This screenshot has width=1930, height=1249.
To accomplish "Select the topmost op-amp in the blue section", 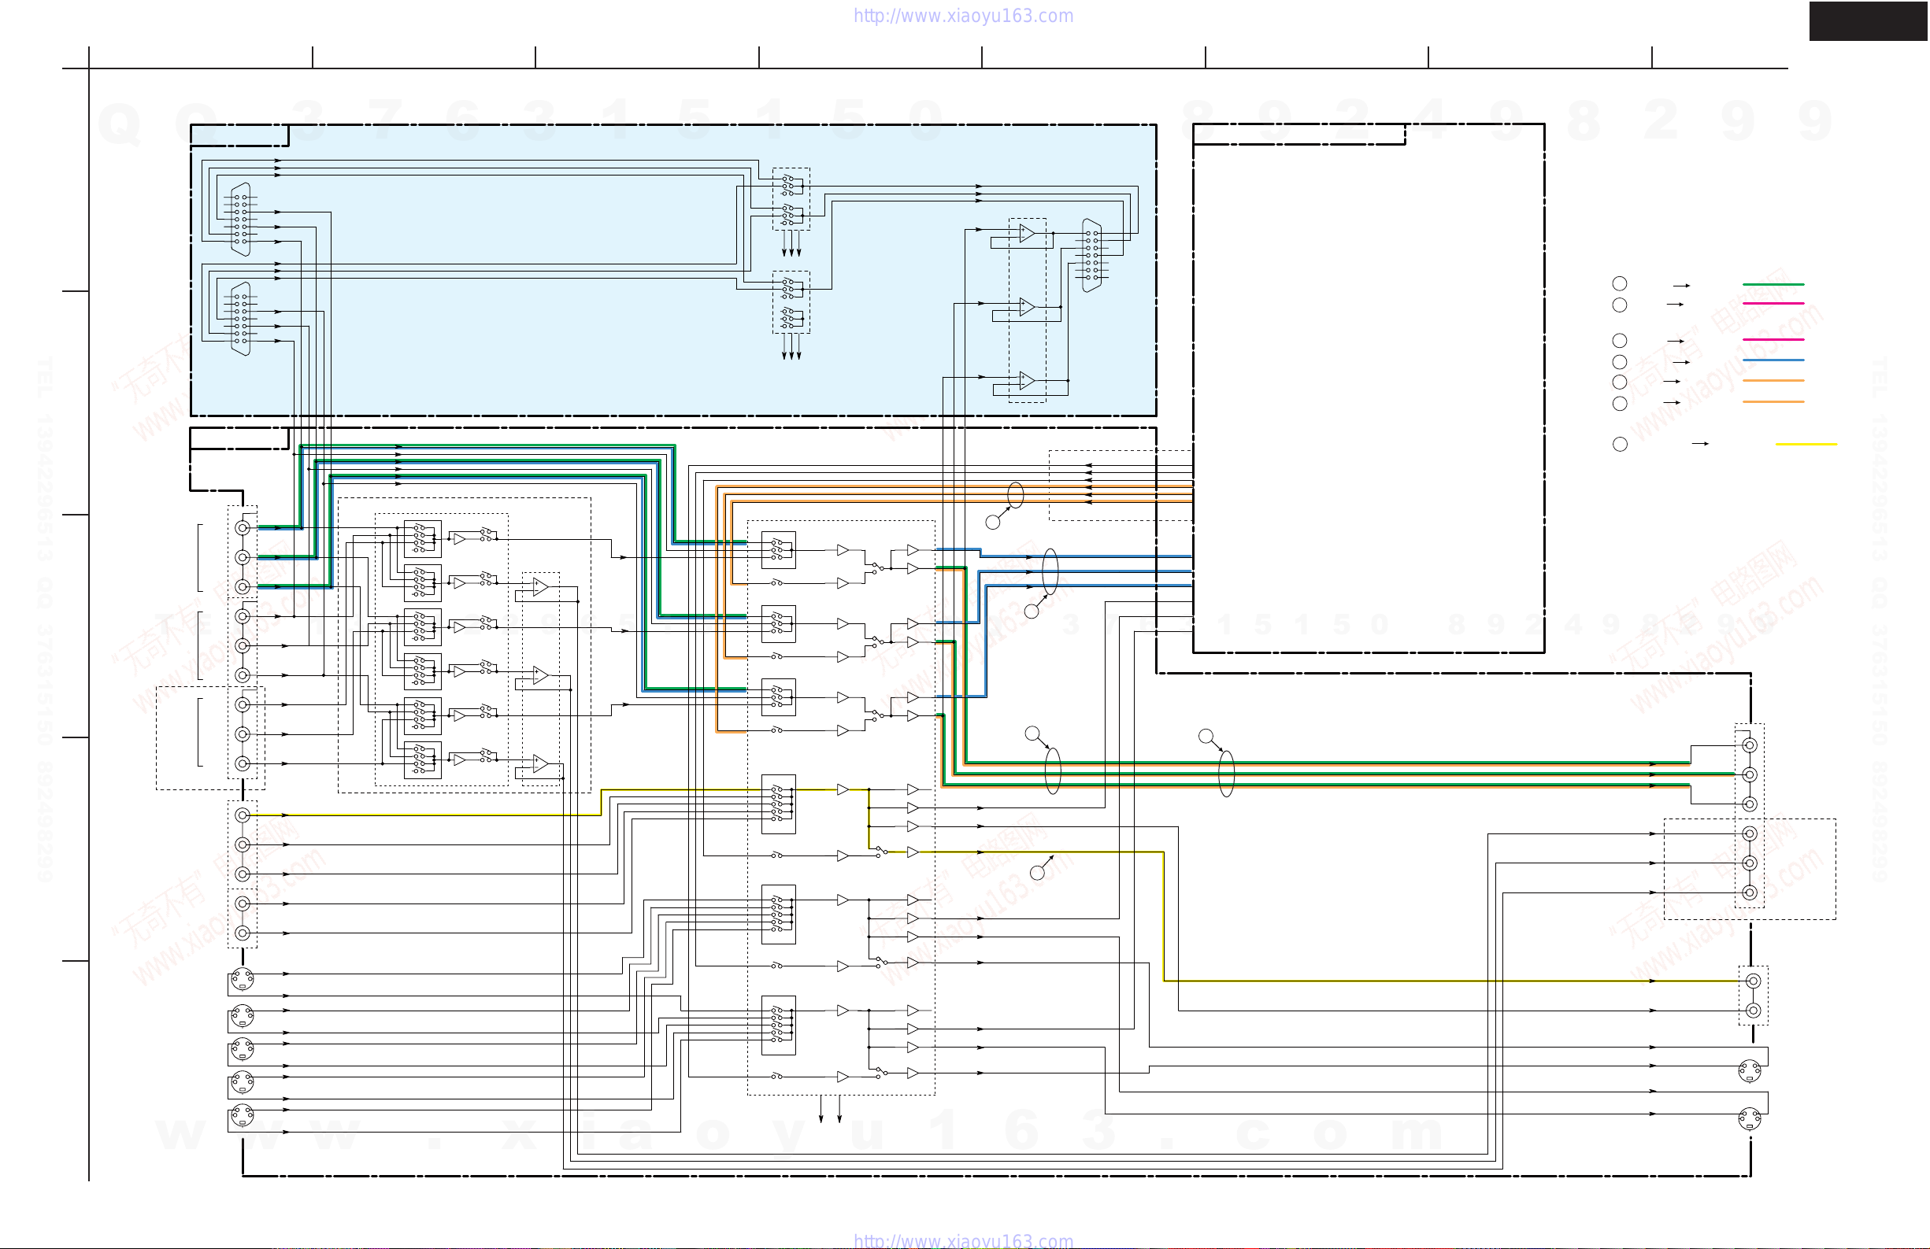I will [x=1027, y=234].
